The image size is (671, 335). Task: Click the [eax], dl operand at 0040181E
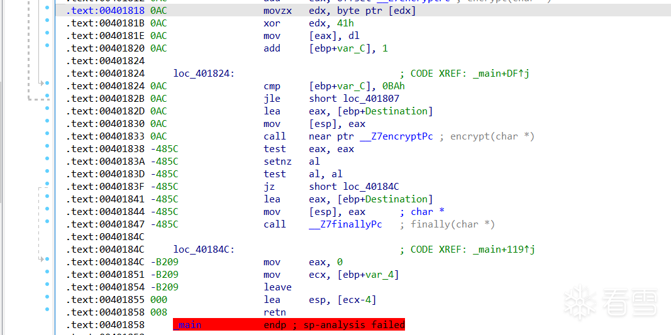pyautogui.click(x=334, y=36)
